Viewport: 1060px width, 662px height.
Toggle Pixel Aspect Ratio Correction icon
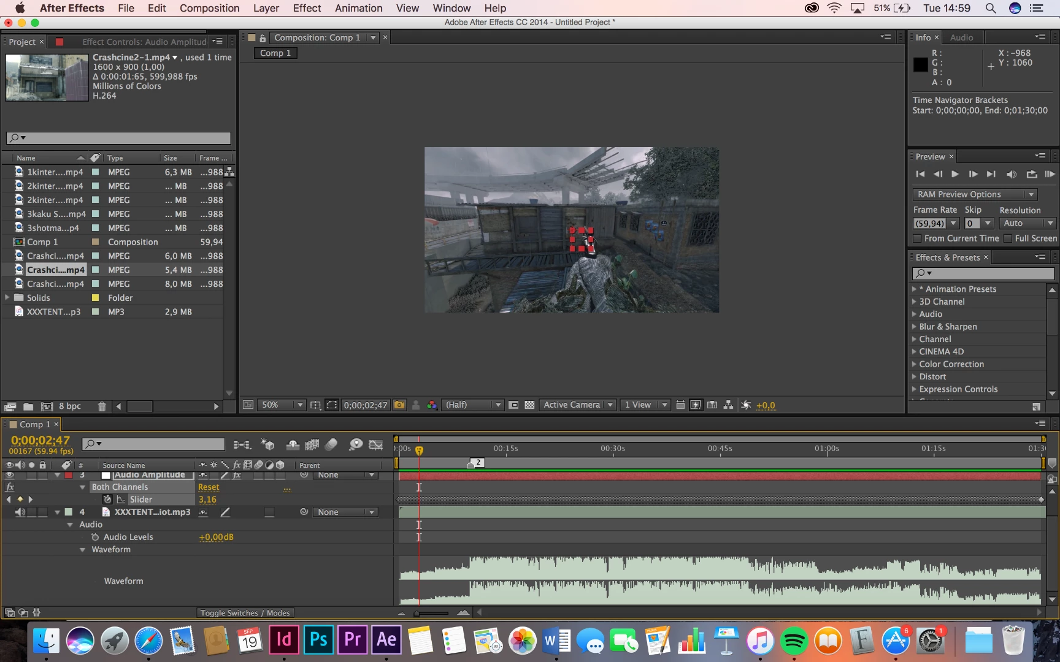coord(680,405)
